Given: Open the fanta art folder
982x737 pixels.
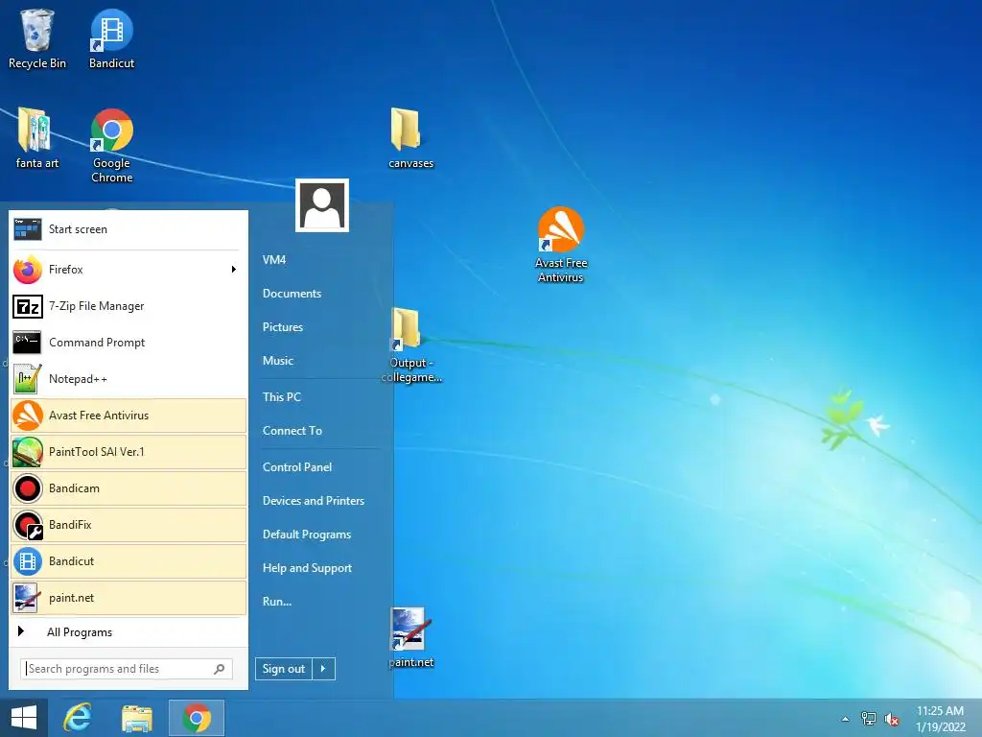Looking at the screenshot, I should point(37,138).
